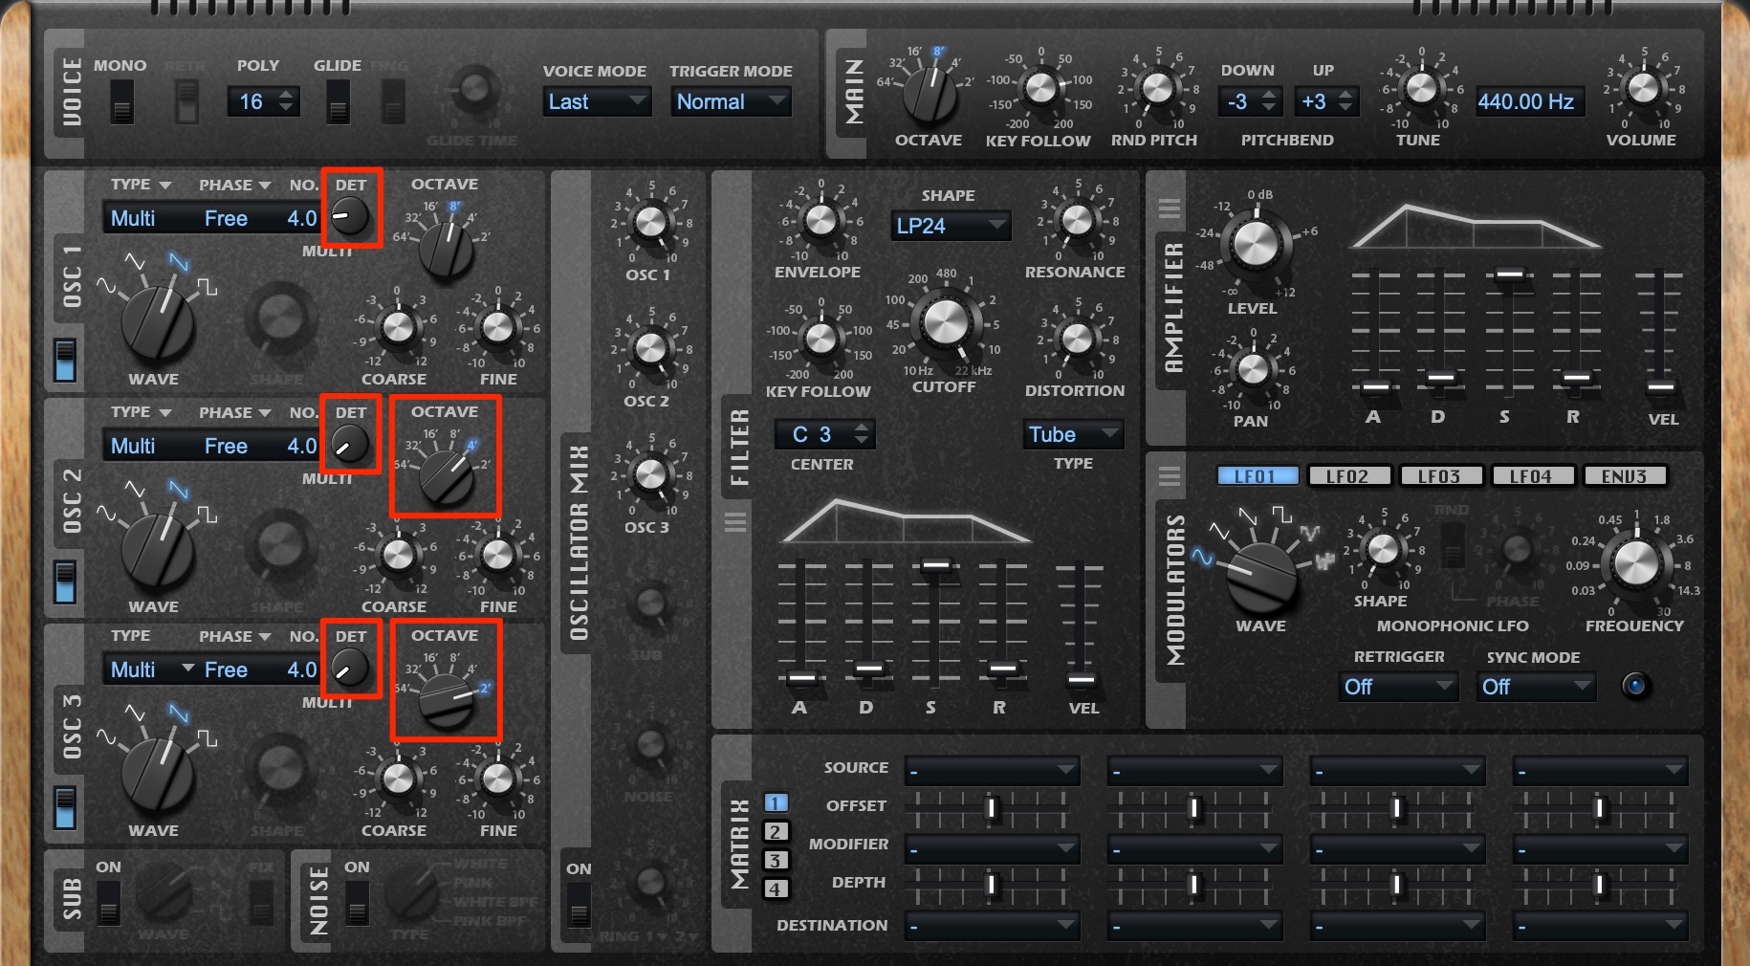The height and width of the screenshot is (966, 1750).
Task: Click the filter RESONANCE knob
Action: click(1078, 220)
